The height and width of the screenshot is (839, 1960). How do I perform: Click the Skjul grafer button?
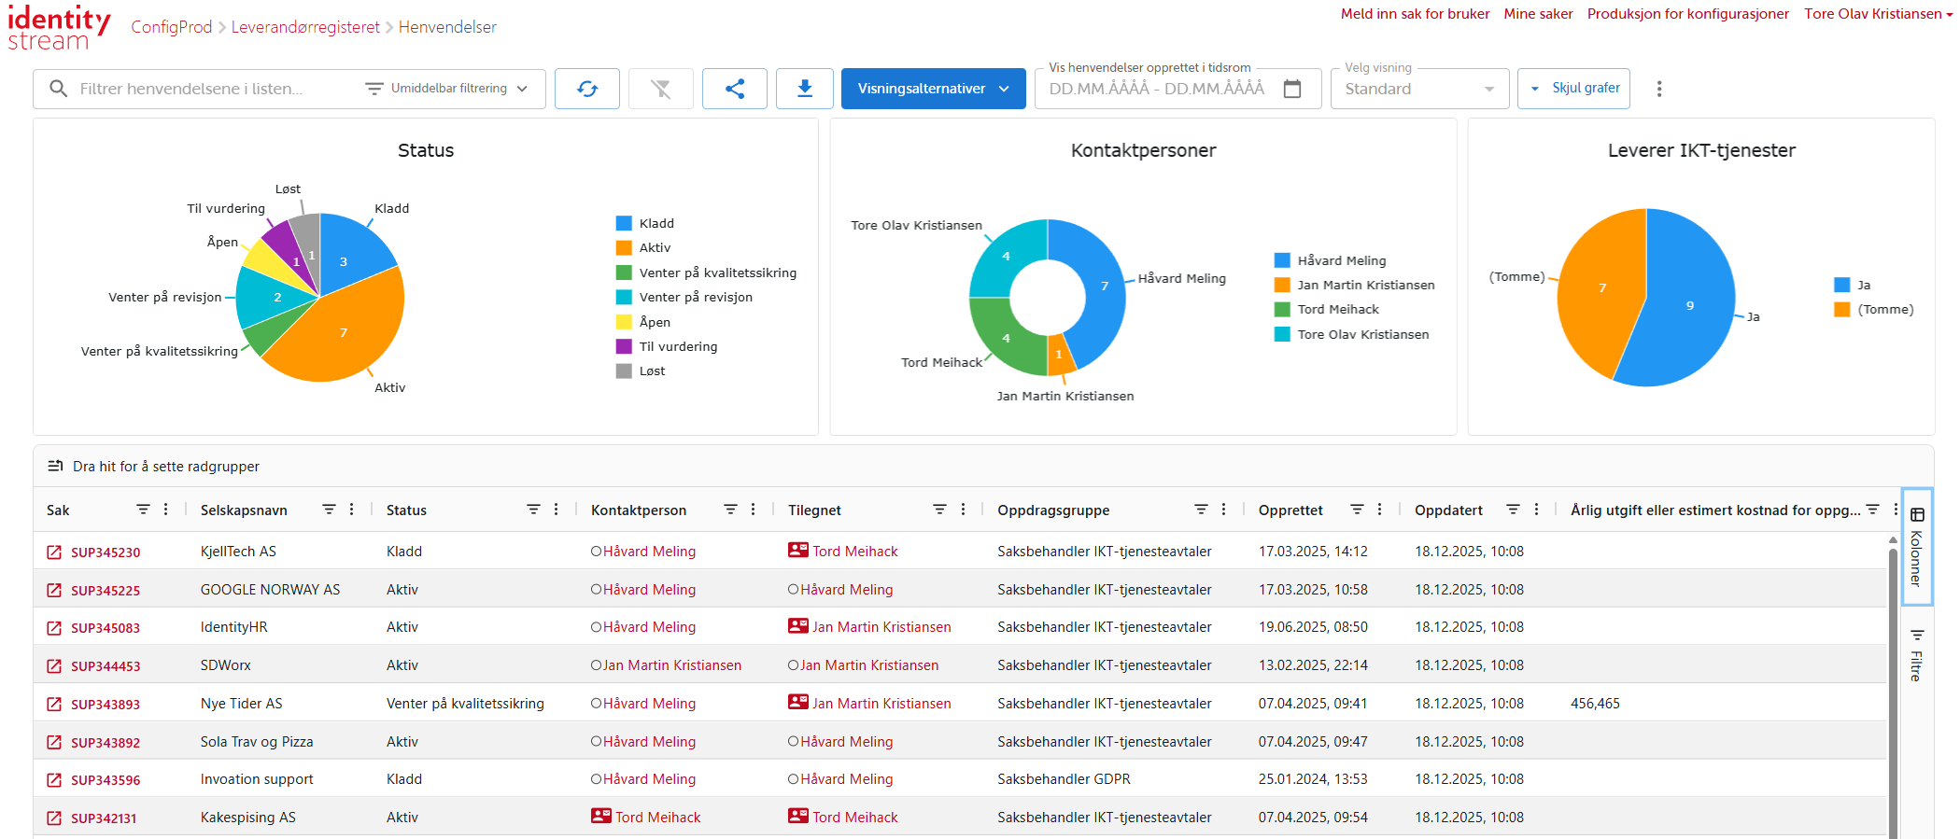click(1573, 89)
